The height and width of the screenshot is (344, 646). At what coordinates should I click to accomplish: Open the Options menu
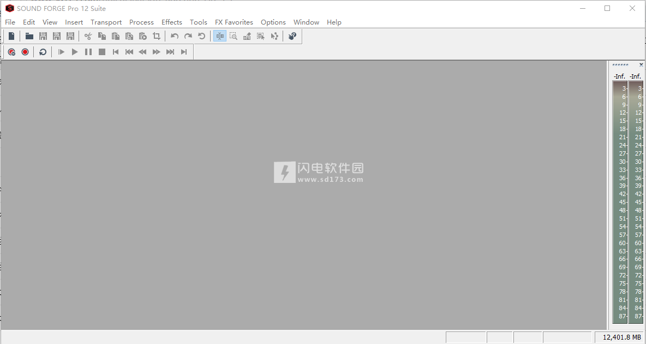point(273,22)
